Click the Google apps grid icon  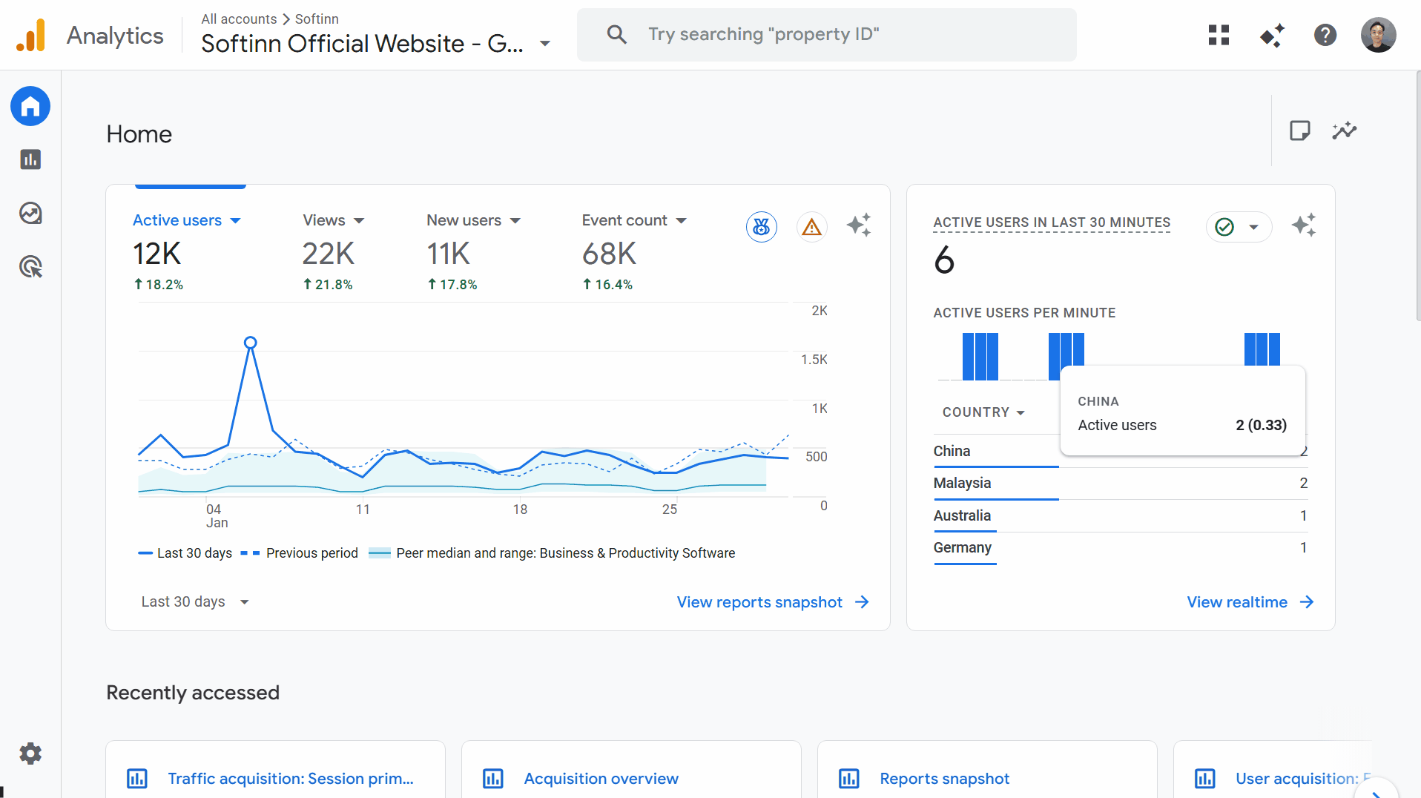click(1218, 35)
